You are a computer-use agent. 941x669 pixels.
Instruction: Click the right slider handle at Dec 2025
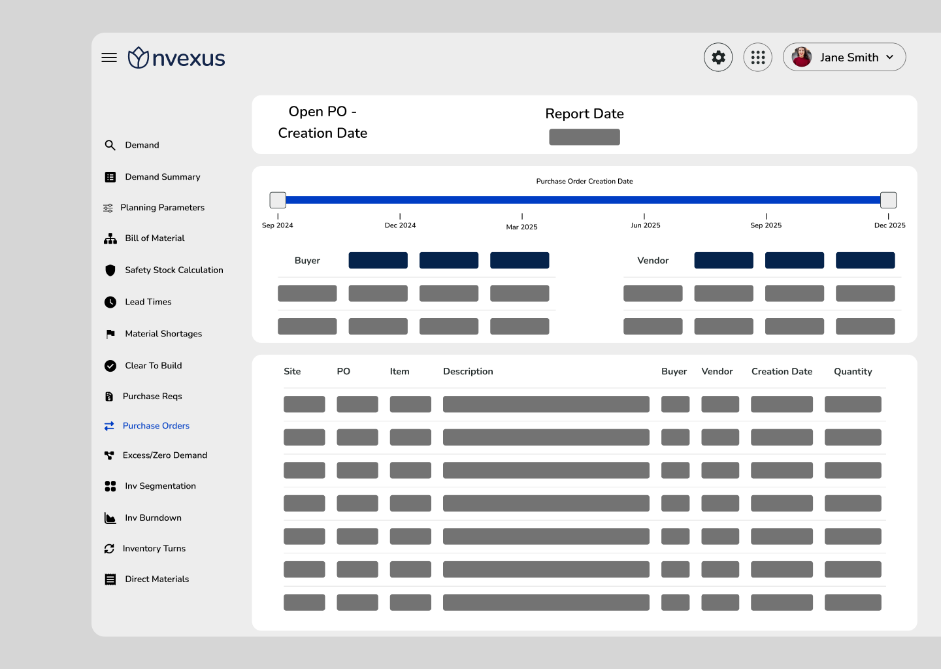point(888,200)
